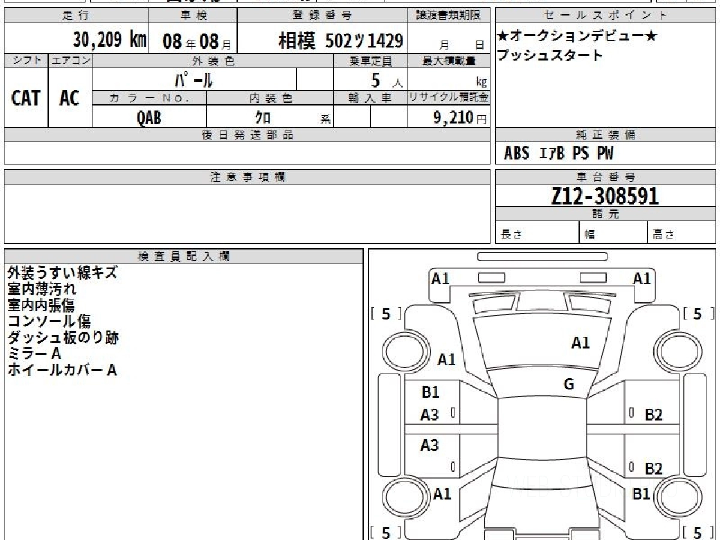Select chassis number Z12-308591
Screen dimensions: 720x540
point(605,196)
